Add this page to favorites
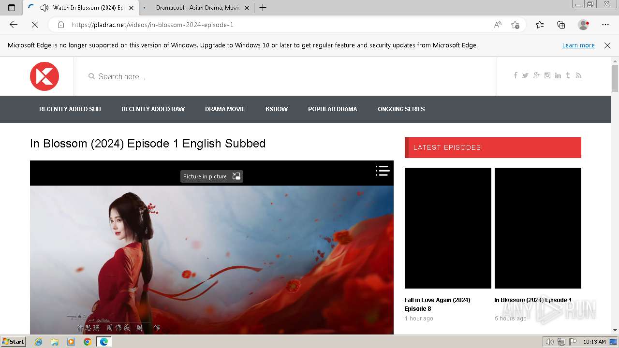Image resolution: width=619 pixels, height=348 pixels. click(x=515, y=25)
